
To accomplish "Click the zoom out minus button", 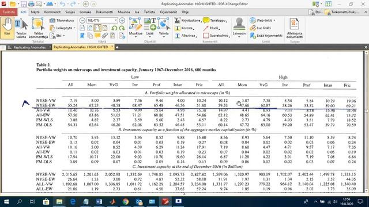I will coord(82,21).
